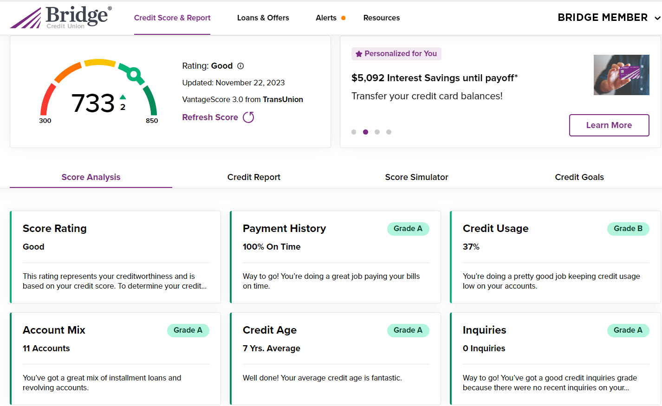Select the first carousel dot in the offer banner
The height and width of the screenshot is (406, 662).
tap(354, 132)
